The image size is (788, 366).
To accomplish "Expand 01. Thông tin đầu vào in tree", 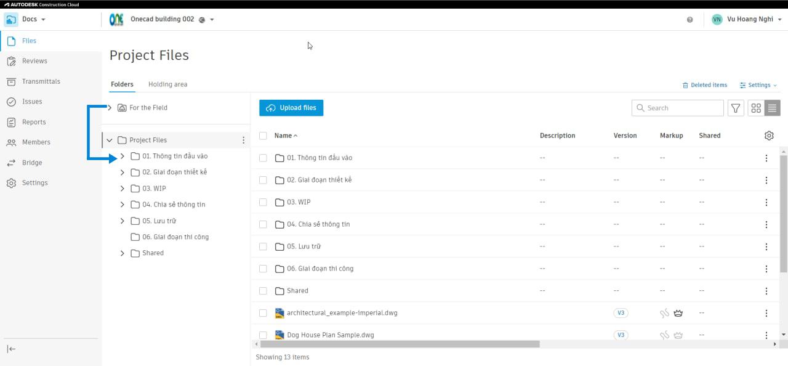I will 122,157.
